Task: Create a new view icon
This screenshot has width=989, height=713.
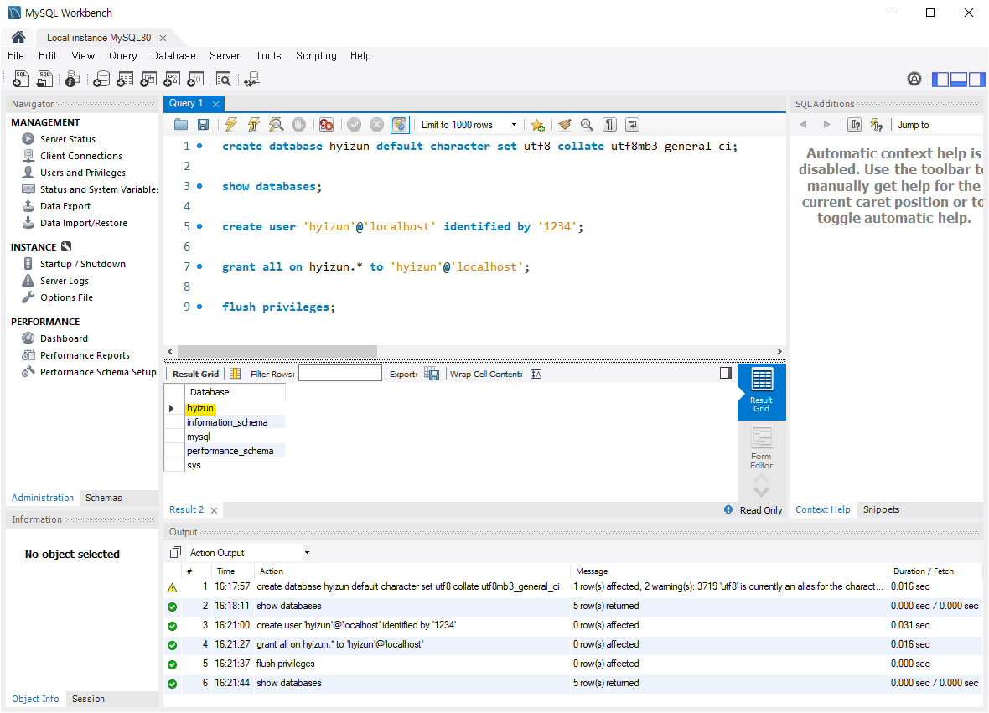Action: tap(148, 79)
